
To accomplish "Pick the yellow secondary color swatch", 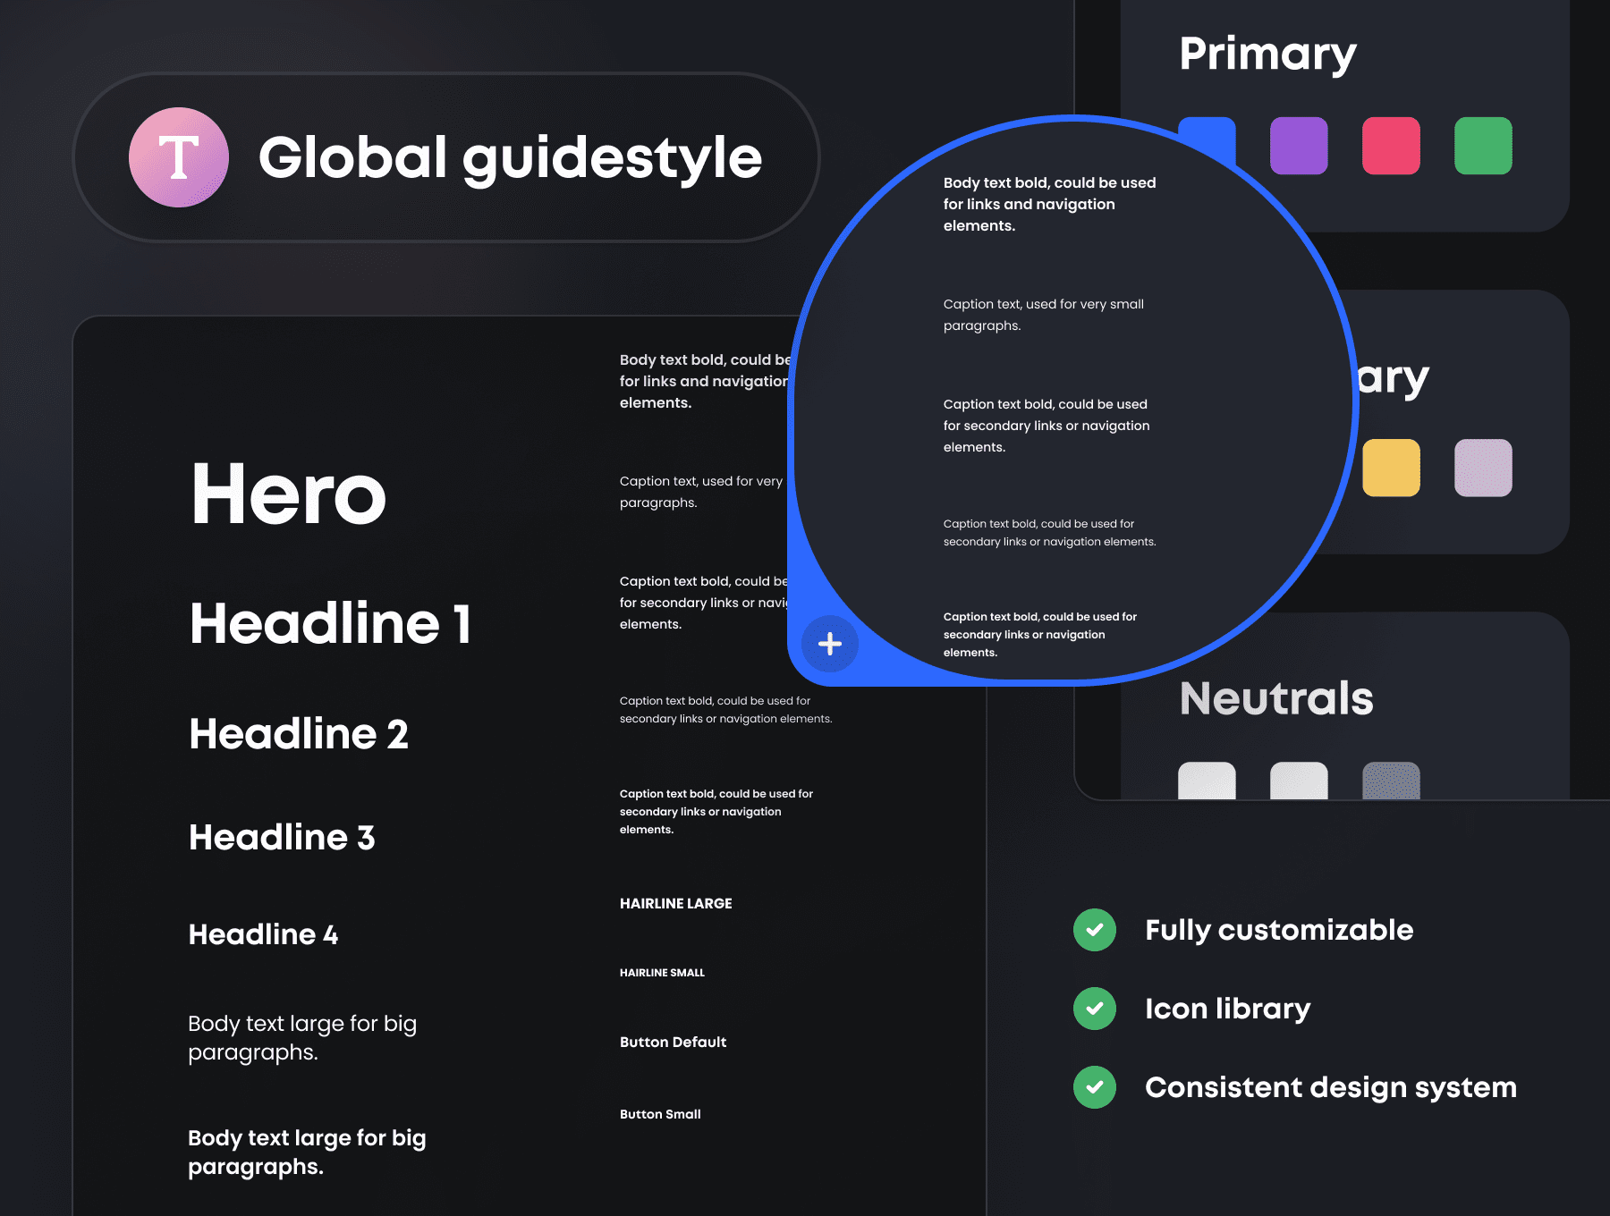I will (x=1391, y=468).
